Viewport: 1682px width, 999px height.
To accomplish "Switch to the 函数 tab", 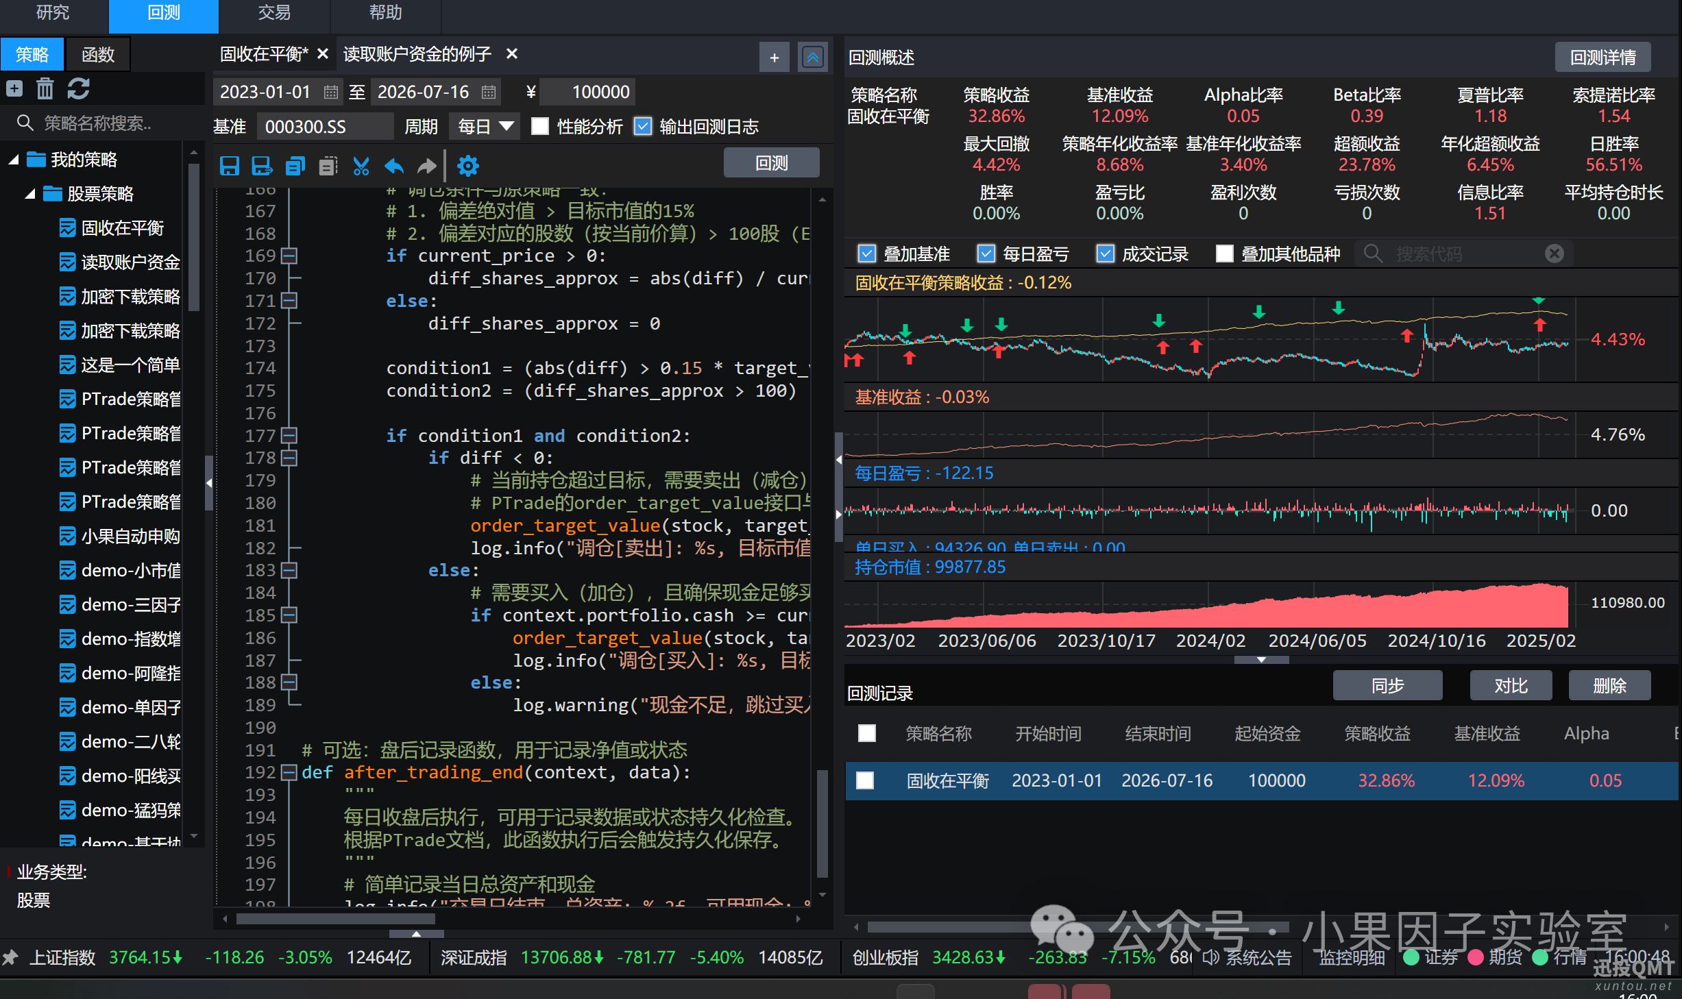I will (x=98, y=55).
